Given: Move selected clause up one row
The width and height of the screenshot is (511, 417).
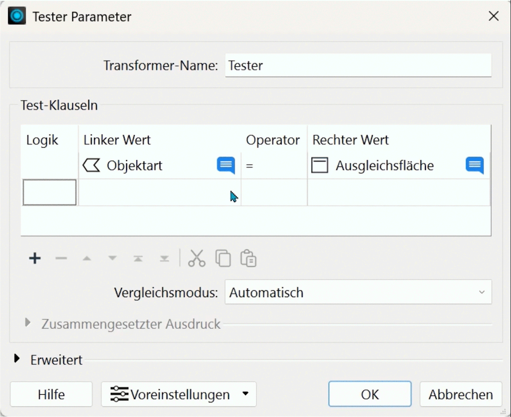Looking at the screenshot, I should (87, 259).
